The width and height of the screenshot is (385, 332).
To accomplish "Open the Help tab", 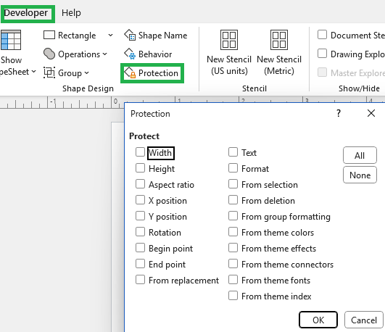I will pyautogui.click(x=71, y=13).
